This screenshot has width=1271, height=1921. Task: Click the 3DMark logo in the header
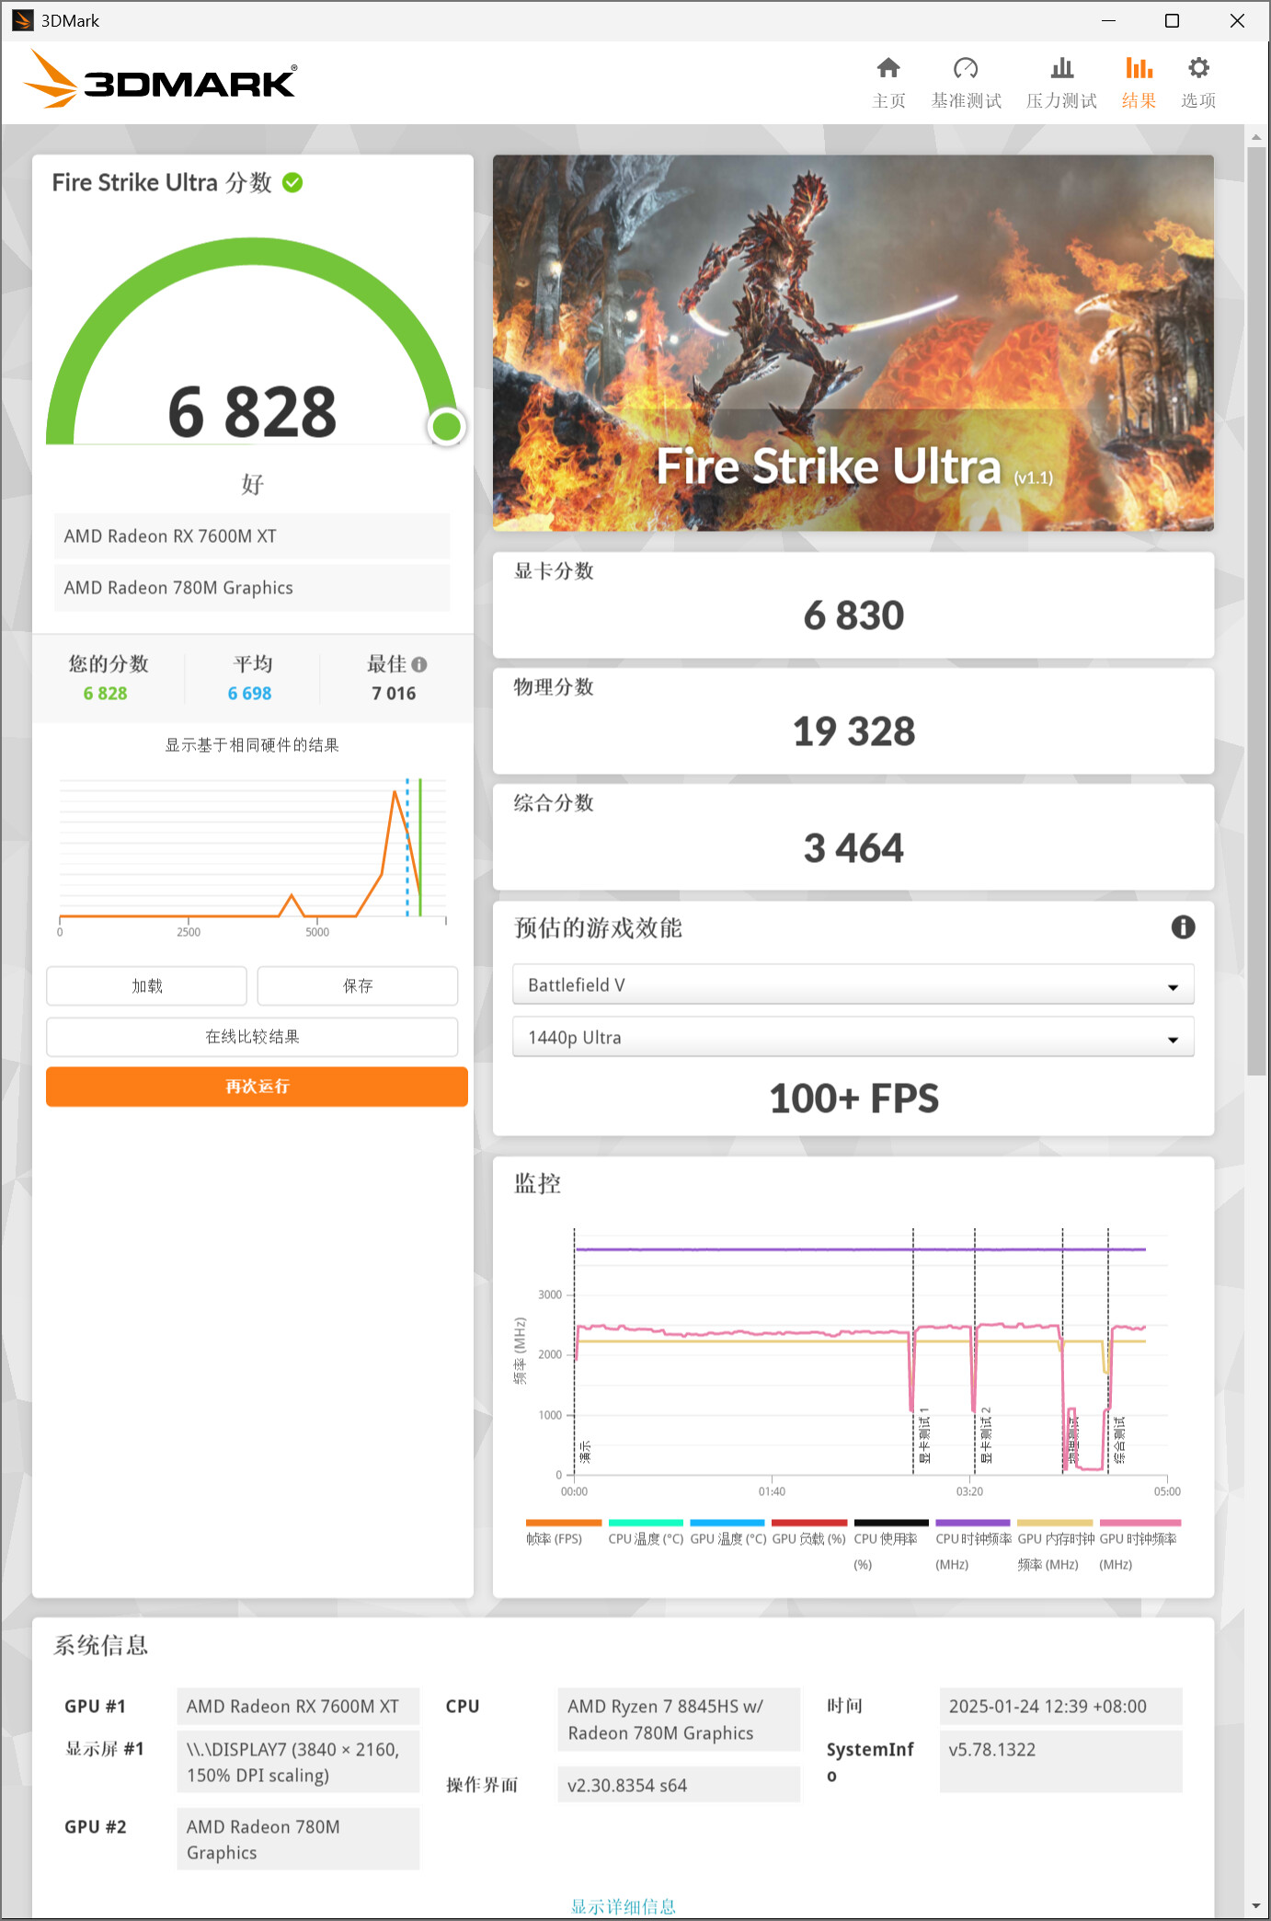coord(161,81)
